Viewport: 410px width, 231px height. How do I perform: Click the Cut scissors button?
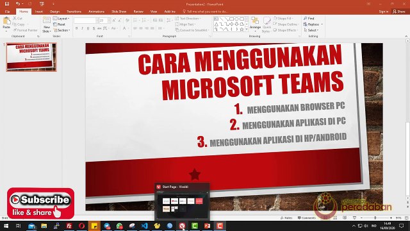click(x=17, y=19)
